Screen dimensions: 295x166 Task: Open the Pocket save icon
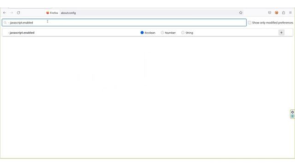coord(270,12)
